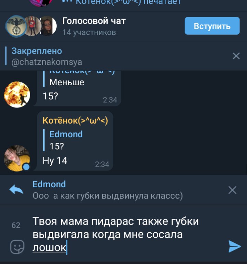Image resolution: width=247 pixels, height=264 pixels.
Task: Tap the dark-haired participant avatar in voice chat
Action: [x=48, y=26]
